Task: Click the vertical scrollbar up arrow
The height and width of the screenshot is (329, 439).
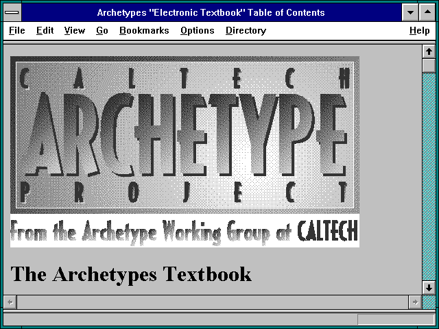Action: tap(429, 51)
